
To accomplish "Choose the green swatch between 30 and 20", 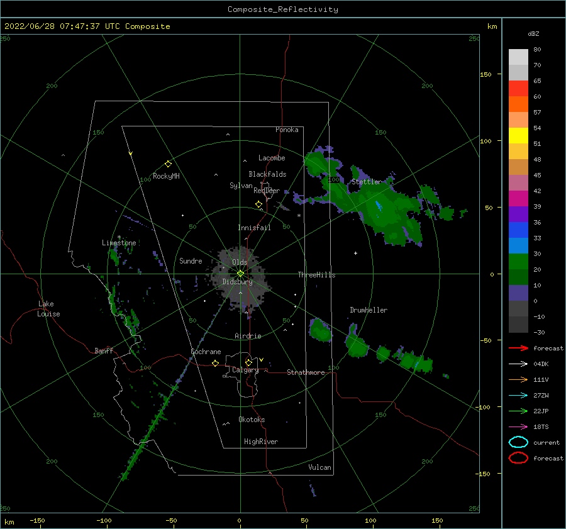I will [518, 261].
